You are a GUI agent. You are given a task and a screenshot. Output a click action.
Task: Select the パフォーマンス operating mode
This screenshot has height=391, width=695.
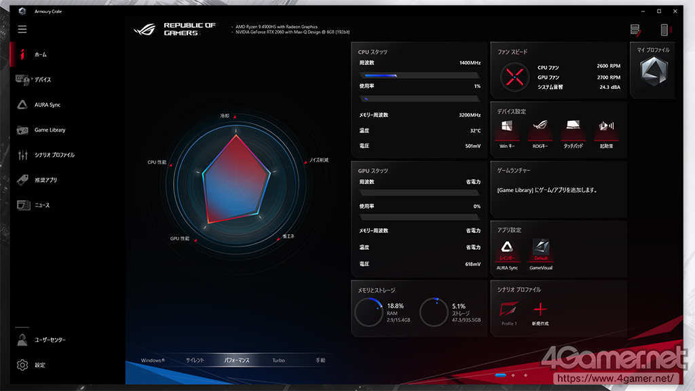point(237,360)
